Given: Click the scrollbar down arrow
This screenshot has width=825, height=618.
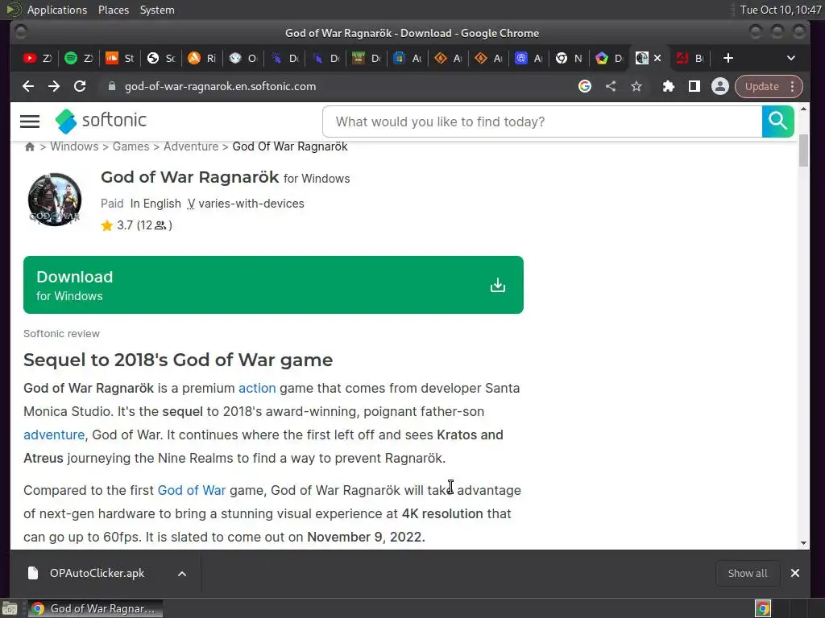Looking at the screenshot, I should 803,543.
